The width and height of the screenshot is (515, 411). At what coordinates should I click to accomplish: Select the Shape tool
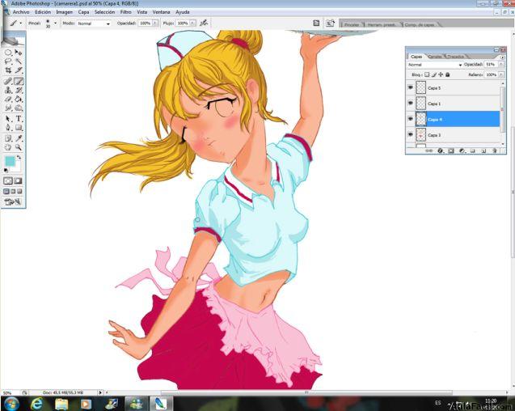click(x=19, y=128)
